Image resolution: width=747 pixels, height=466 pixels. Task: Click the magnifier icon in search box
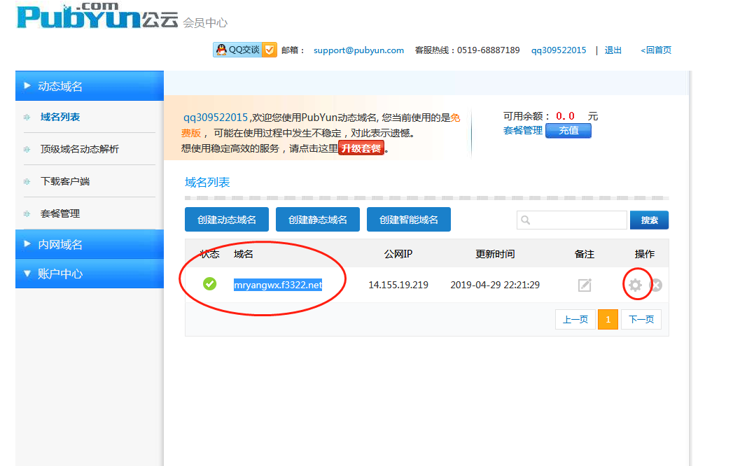click(x=526, y=220)
